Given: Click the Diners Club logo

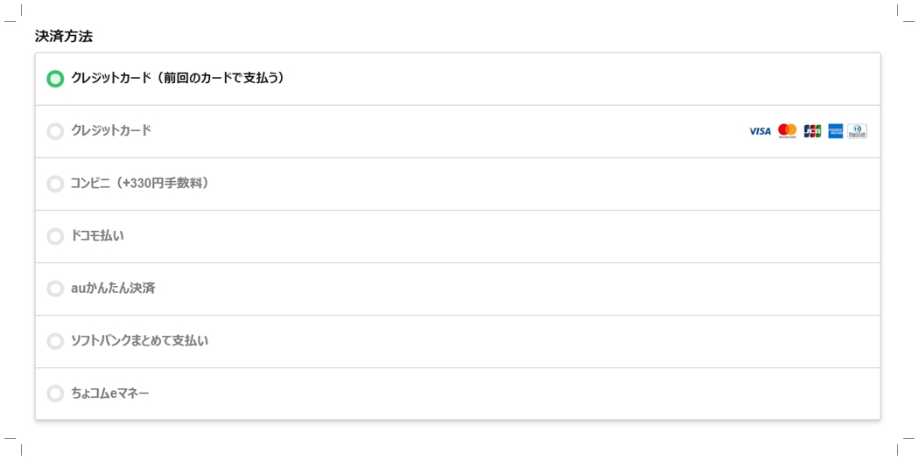Looking at the screenshot, I should [857, 131].
